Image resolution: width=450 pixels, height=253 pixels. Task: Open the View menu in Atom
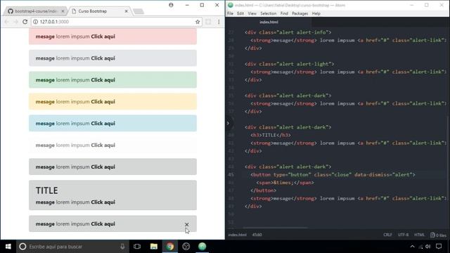[252, 13]
